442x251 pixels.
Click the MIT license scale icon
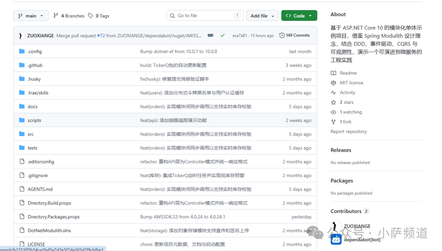334,83
